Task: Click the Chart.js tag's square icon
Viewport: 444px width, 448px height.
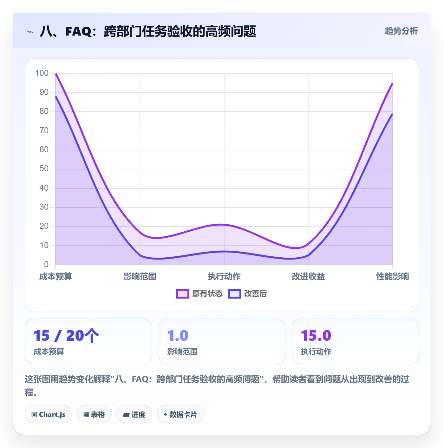Action: (x=34, y=415)
